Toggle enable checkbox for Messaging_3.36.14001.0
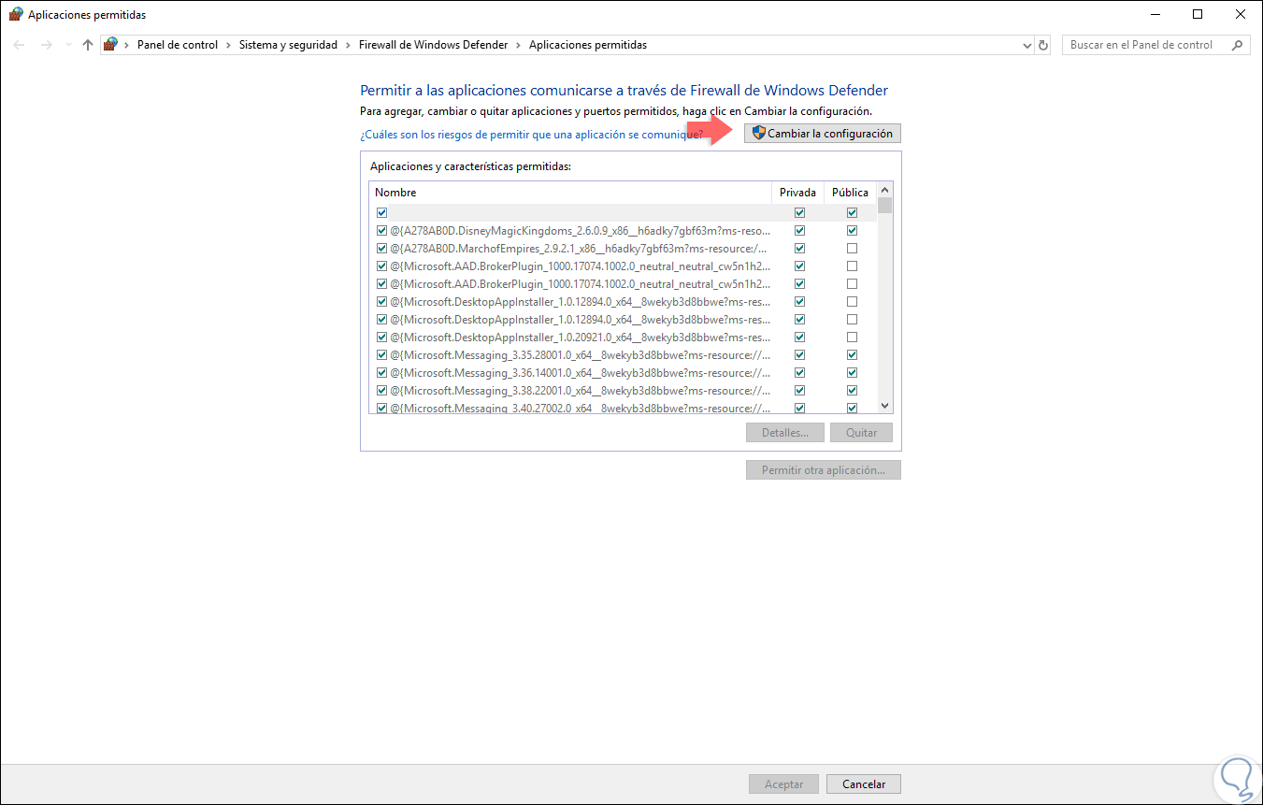Screen dimensions: 1263x805 pyautogui.click(x=381, y=373)
